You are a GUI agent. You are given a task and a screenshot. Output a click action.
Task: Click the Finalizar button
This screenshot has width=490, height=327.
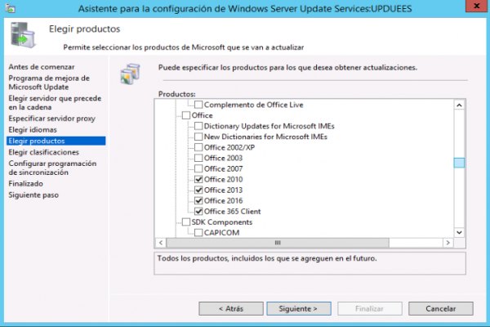[x=369, y=308]
